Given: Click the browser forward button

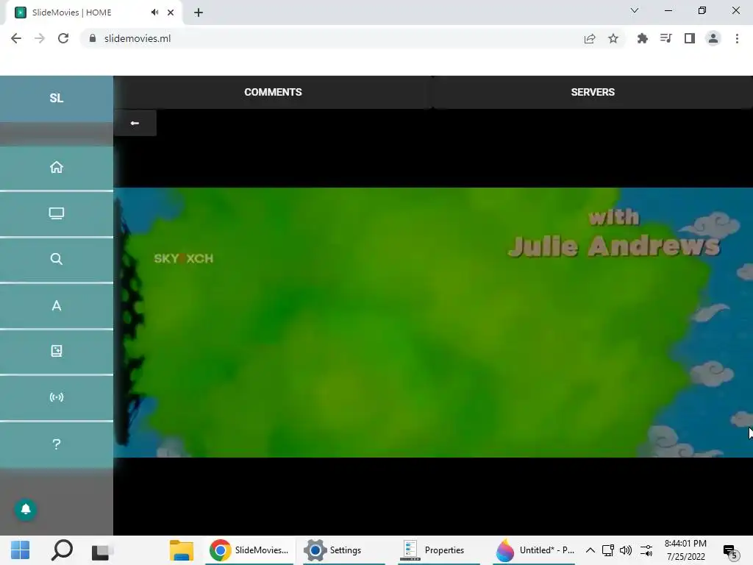Looking at the screenshot, I should [40, 38].
